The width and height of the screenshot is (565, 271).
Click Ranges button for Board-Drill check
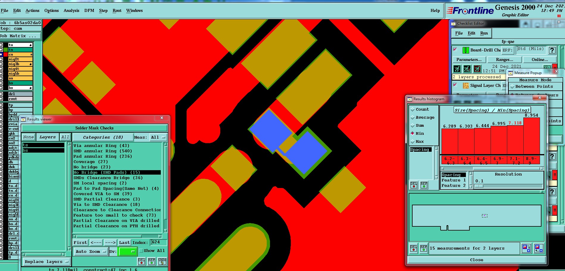[x=505, y=60]
